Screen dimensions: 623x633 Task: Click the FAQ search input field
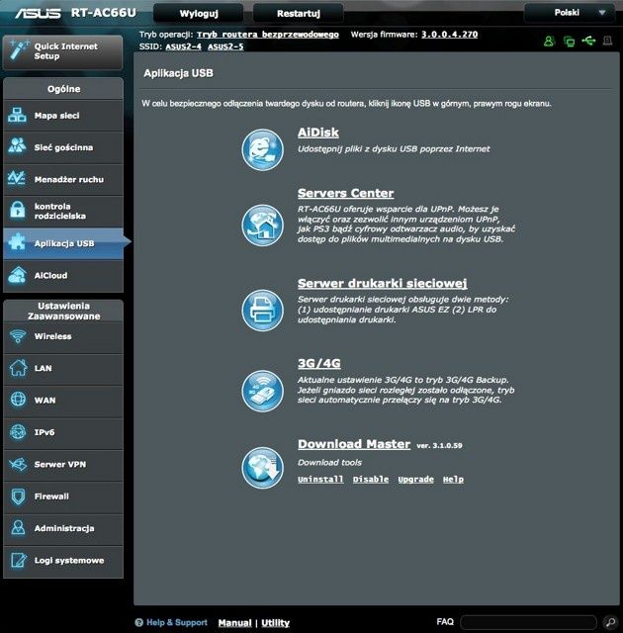click(x=528, y=622)
